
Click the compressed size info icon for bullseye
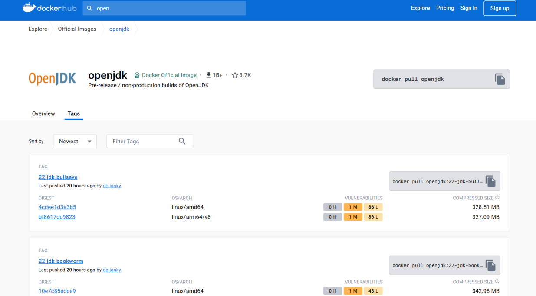point(497,198)
